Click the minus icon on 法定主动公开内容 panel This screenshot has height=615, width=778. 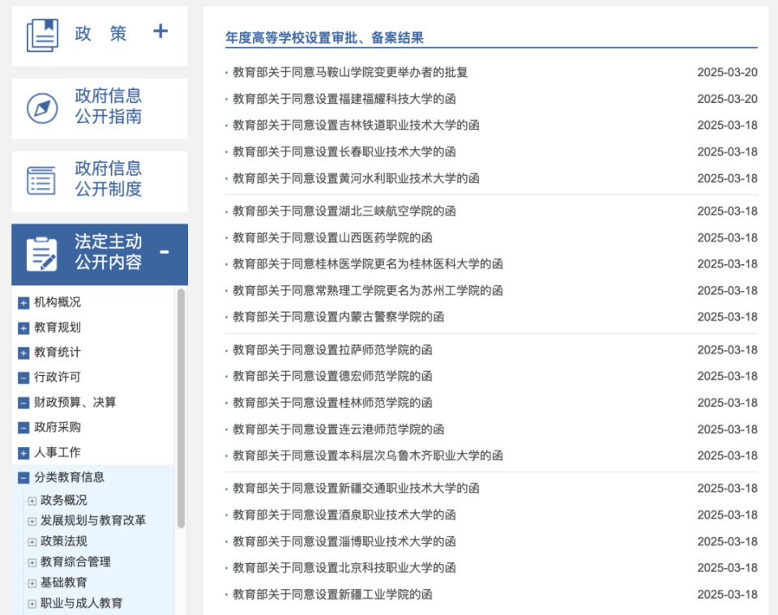coord(165,252)
